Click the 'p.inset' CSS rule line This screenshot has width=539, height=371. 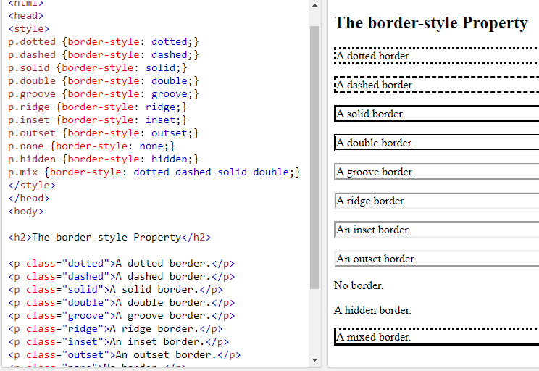[x=97, y=120]
